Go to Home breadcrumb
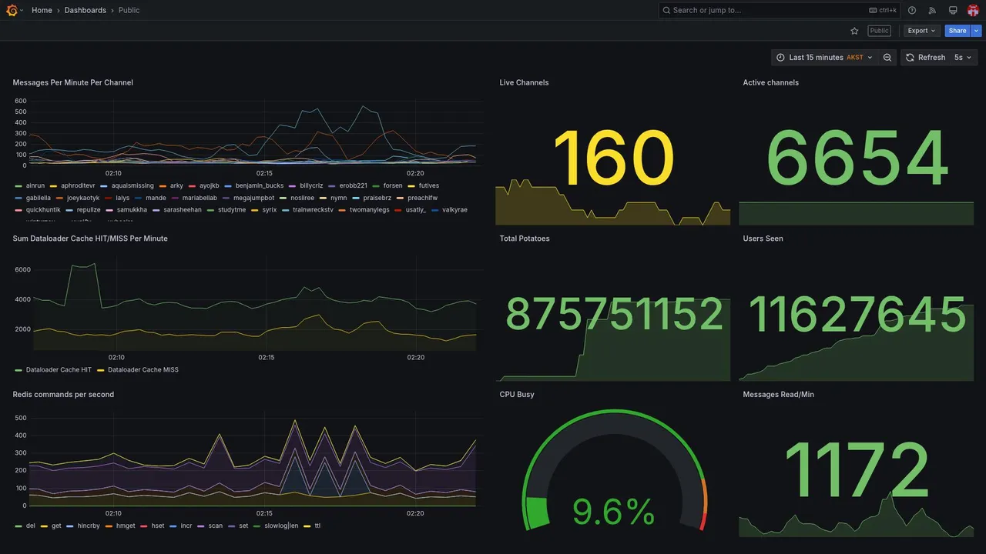Screen dimensions: 986x554 [42, 10]
